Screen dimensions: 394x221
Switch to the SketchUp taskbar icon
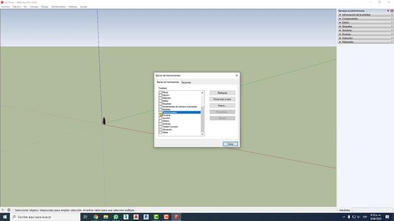[x=176, y=217]
